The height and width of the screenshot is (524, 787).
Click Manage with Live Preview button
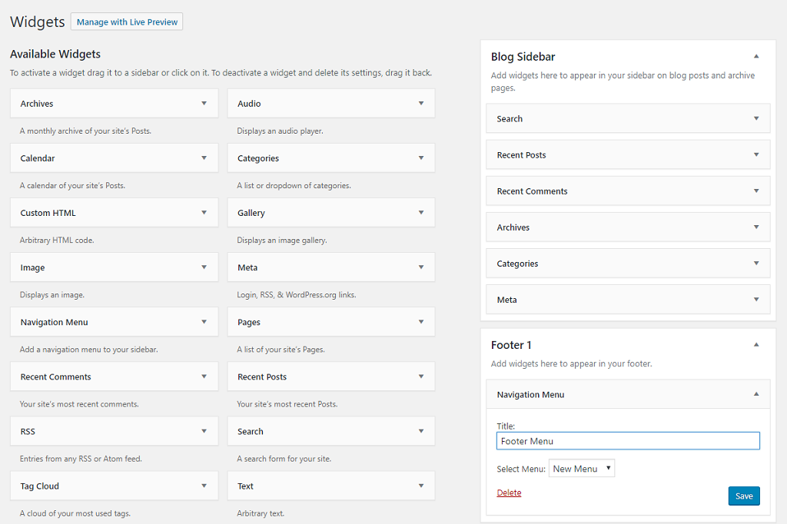click(x=127, y=22)
